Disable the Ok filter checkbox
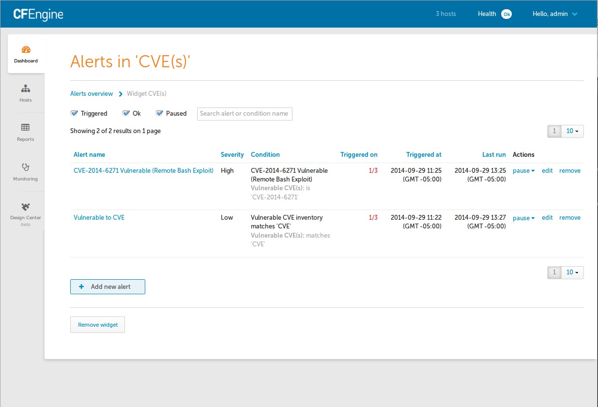The width and height of the screenshot is (598, 407). click(x=126, y=113)
